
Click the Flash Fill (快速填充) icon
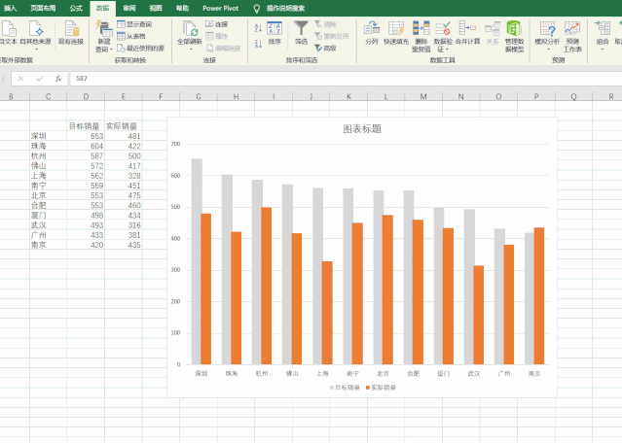[396, 31]
